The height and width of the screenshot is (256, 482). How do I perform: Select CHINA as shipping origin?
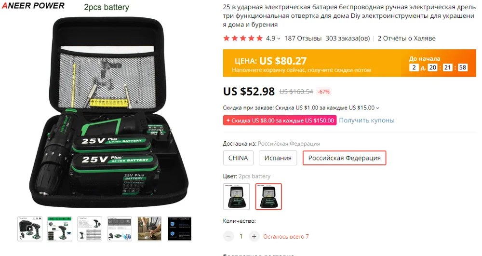(238, 158)
